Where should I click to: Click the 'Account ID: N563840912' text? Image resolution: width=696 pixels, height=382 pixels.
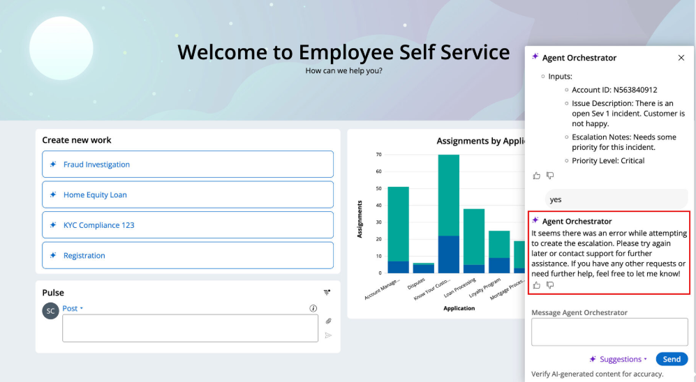[x=614, y=90]
